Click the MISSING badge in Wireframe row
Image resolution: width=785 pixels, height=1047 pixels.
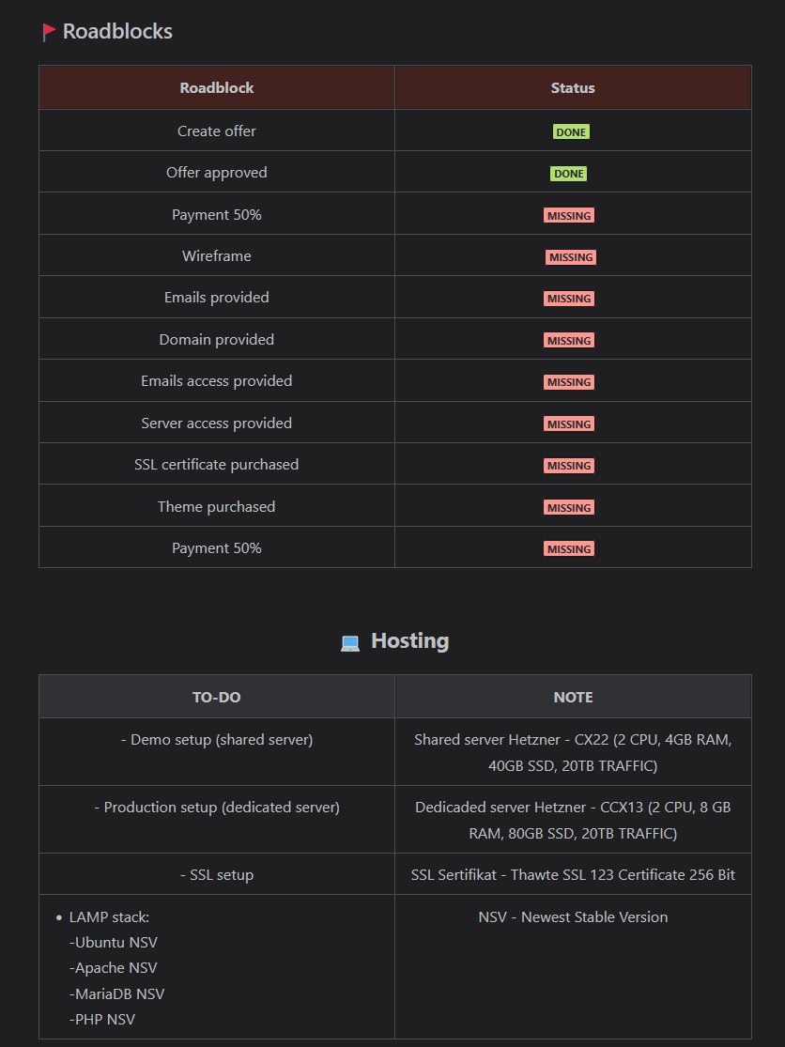pos(571,257)
